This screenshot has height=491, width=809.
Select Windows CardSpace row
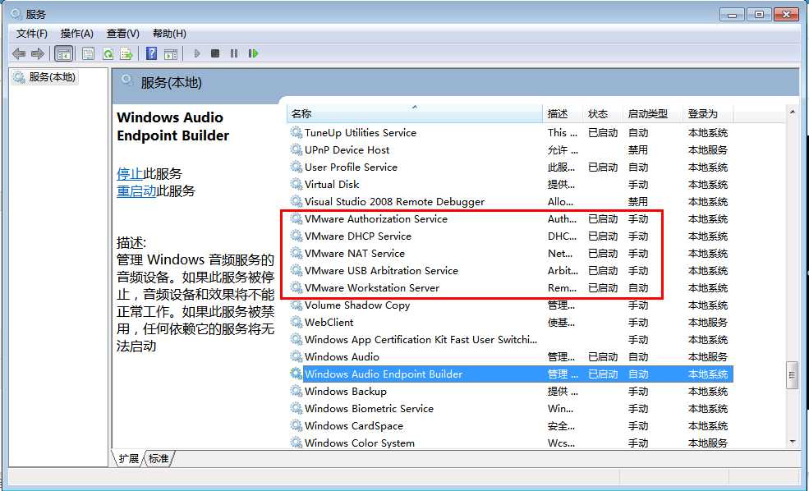coord(511,426)
